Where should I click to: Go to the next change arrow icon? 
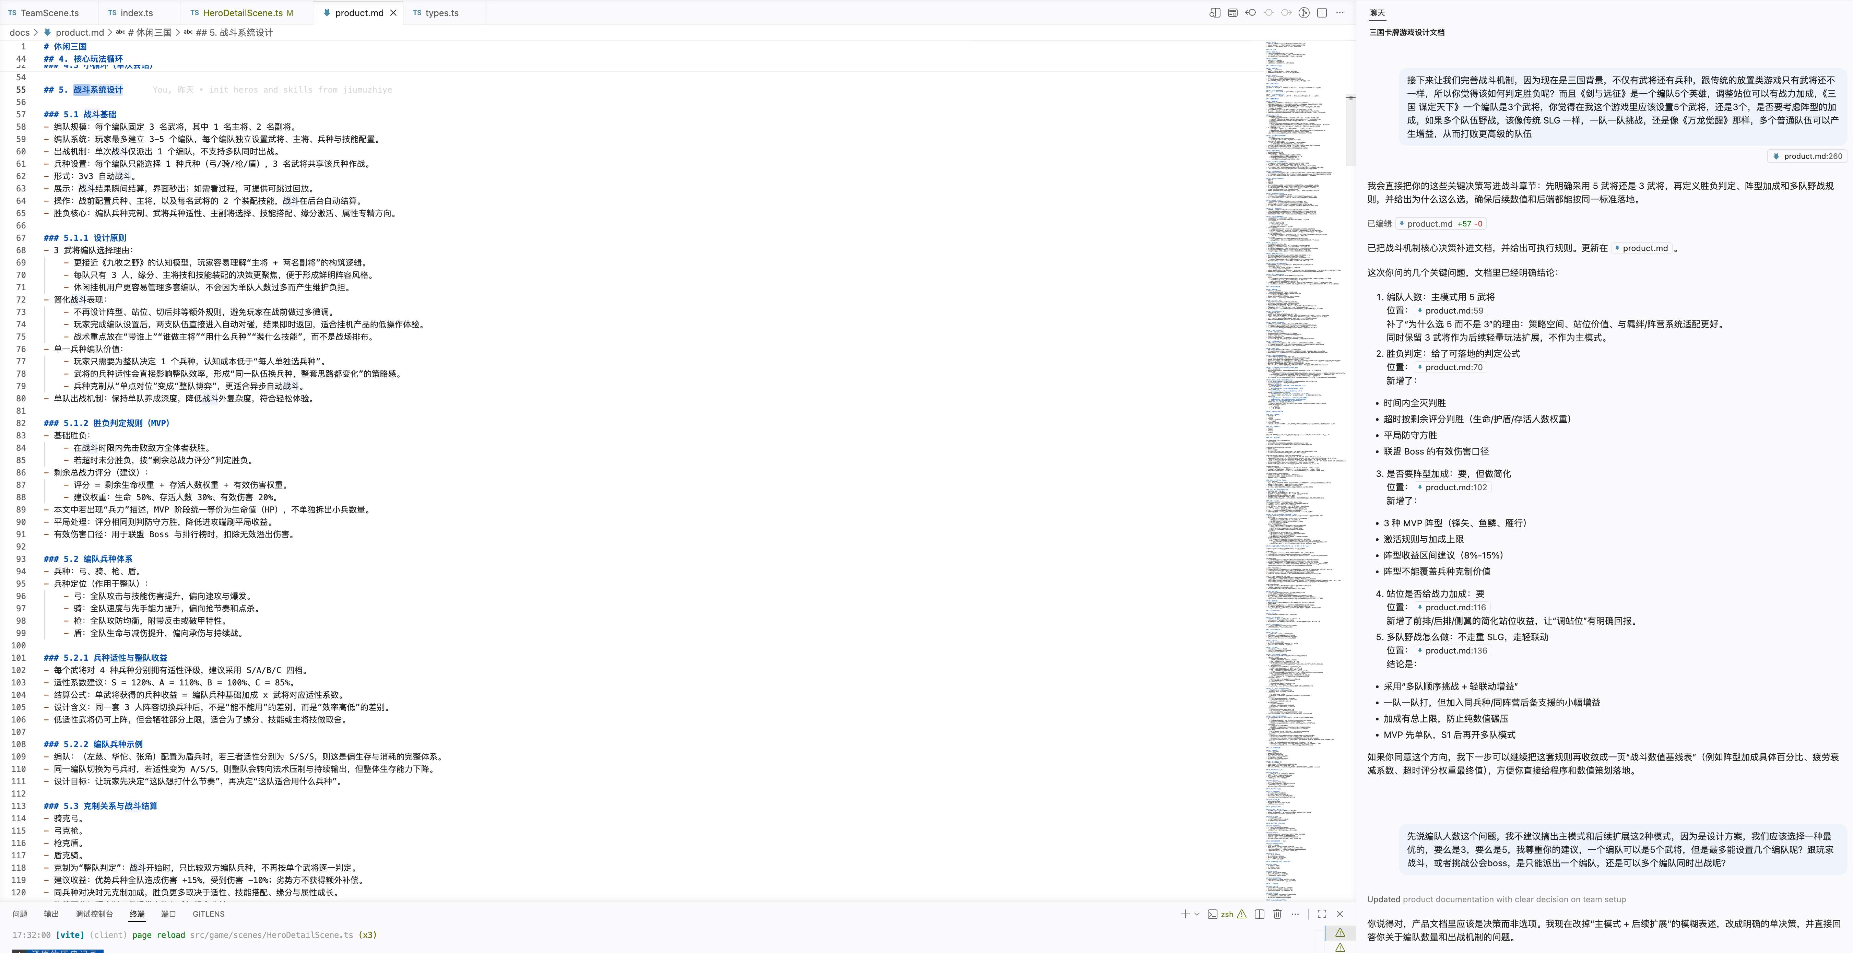coord(1286,12)
